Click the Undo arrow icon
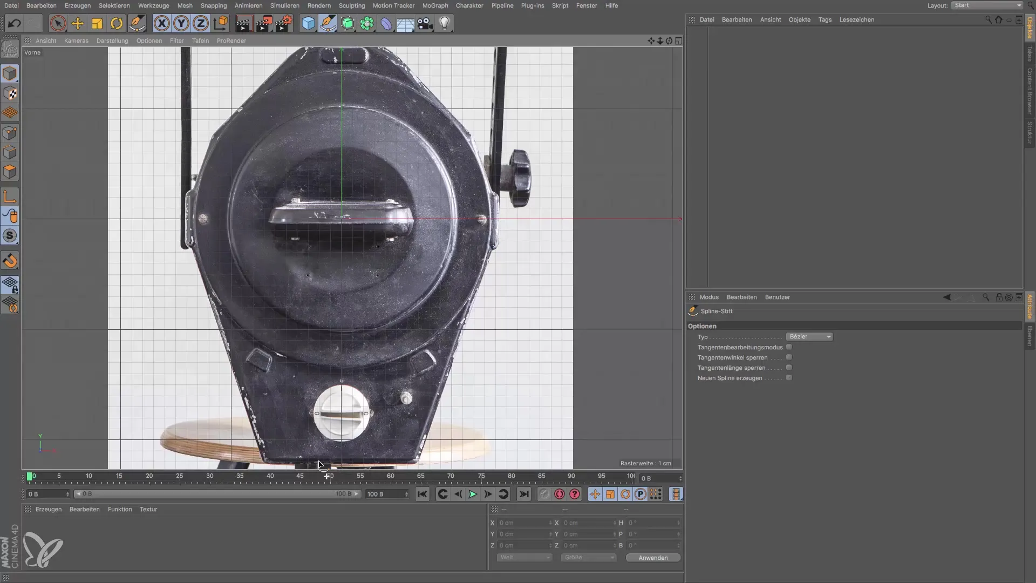Screen dimensions: 1036x583 click(x=15, y=24)
